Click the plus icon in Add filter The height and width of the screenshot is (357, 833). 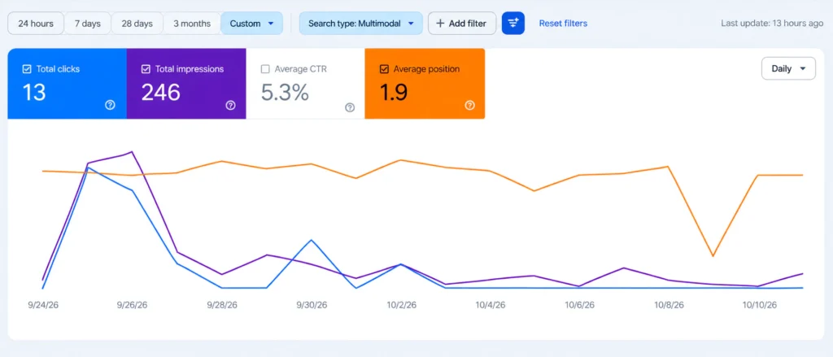(440, 24)
